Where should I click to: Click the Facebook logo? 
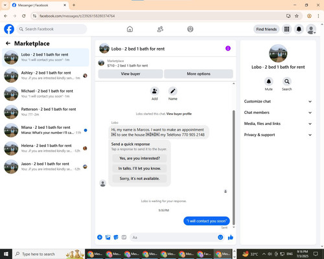(9, 29)
